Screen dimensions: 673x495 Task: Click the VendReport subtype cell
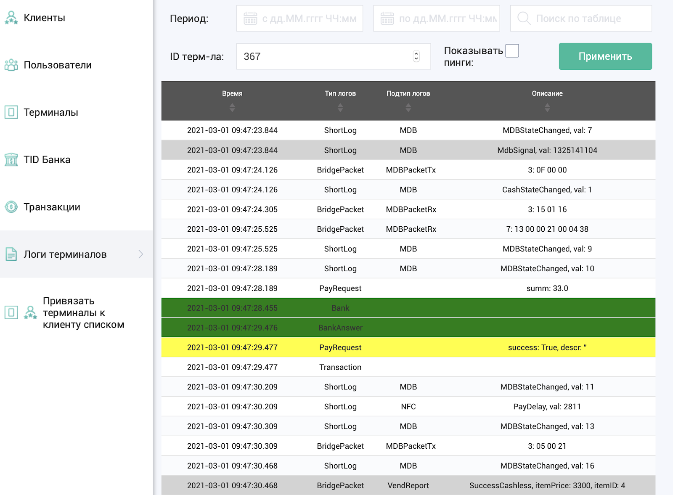pyautogui.click(x=408, y=485)
